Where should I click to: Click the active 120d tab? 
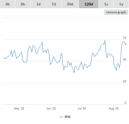coord(89,4)
